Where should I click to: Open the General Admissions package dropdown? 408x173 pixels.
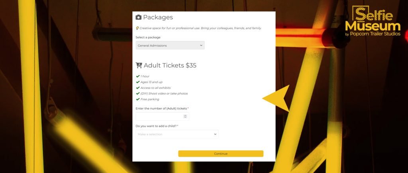coord(170,45)
